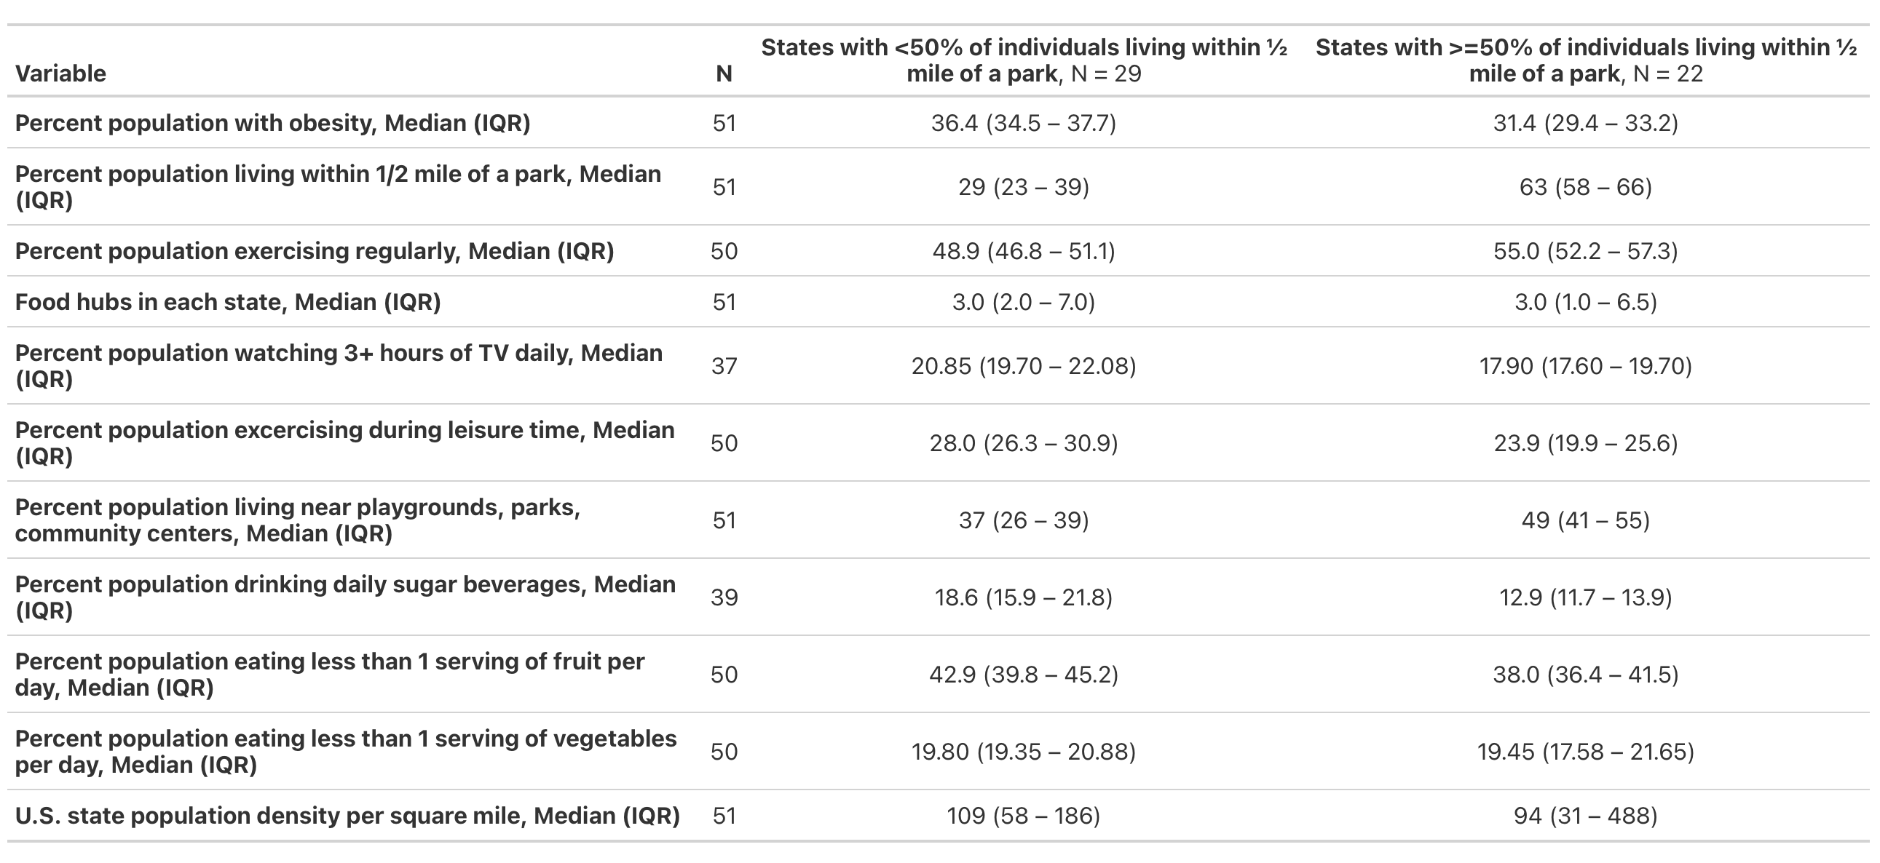Click the 109 (58 – 186) population density cell
1880x863 pixels.
pos(1023,816)
